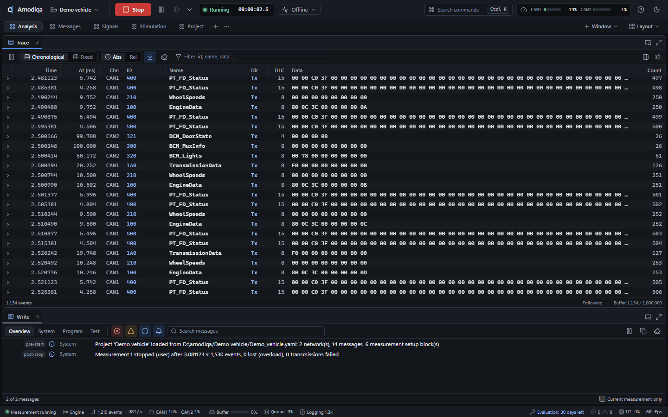Add a new page with plus icon
The image size is (668, 417).
216,26
